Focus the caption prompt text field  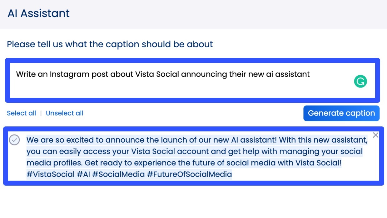[x=181, y=86]
